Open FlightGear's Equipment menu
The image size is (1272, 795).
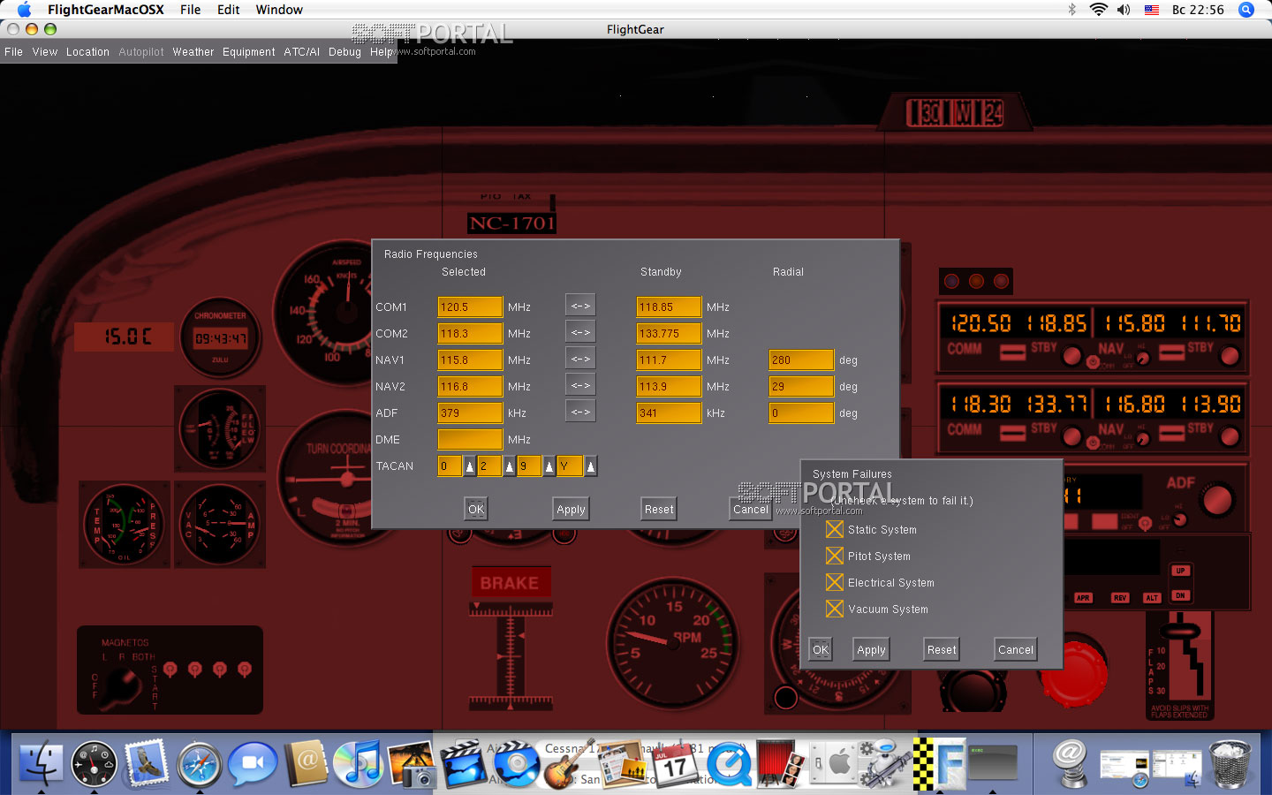(249, 52)
